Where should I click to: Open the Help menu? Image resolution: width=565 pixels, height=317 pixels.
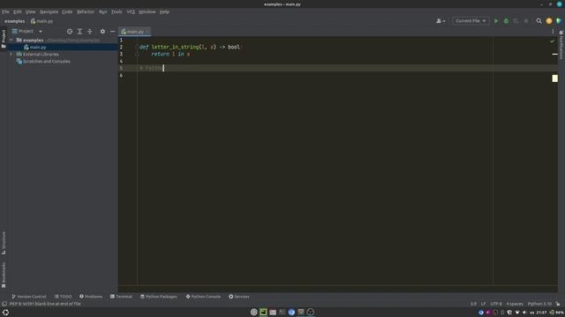164,11
